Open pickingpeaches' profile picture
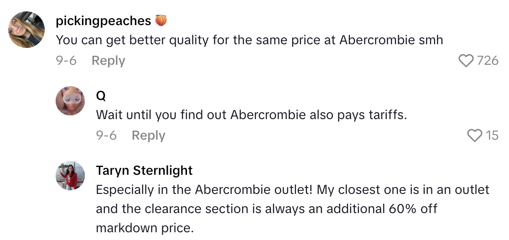 [26, 30]
